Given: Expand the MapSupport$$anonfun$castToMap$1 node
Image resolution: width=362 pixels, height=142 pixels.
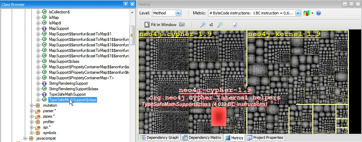Looking at the screenshot, I should pyautogui.click(x=38, y=34).
